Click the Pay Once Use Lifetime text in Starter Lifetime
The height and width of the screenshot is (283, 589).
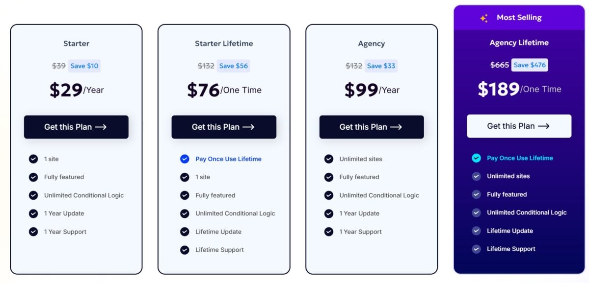(228, 159)
